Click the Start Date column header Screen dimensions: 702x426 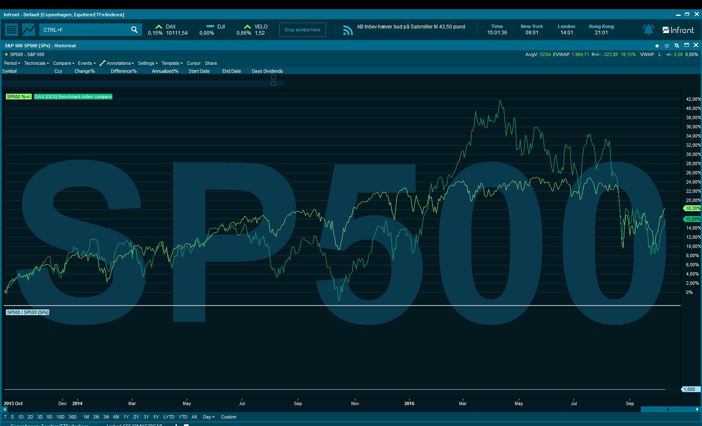(199, 71)
